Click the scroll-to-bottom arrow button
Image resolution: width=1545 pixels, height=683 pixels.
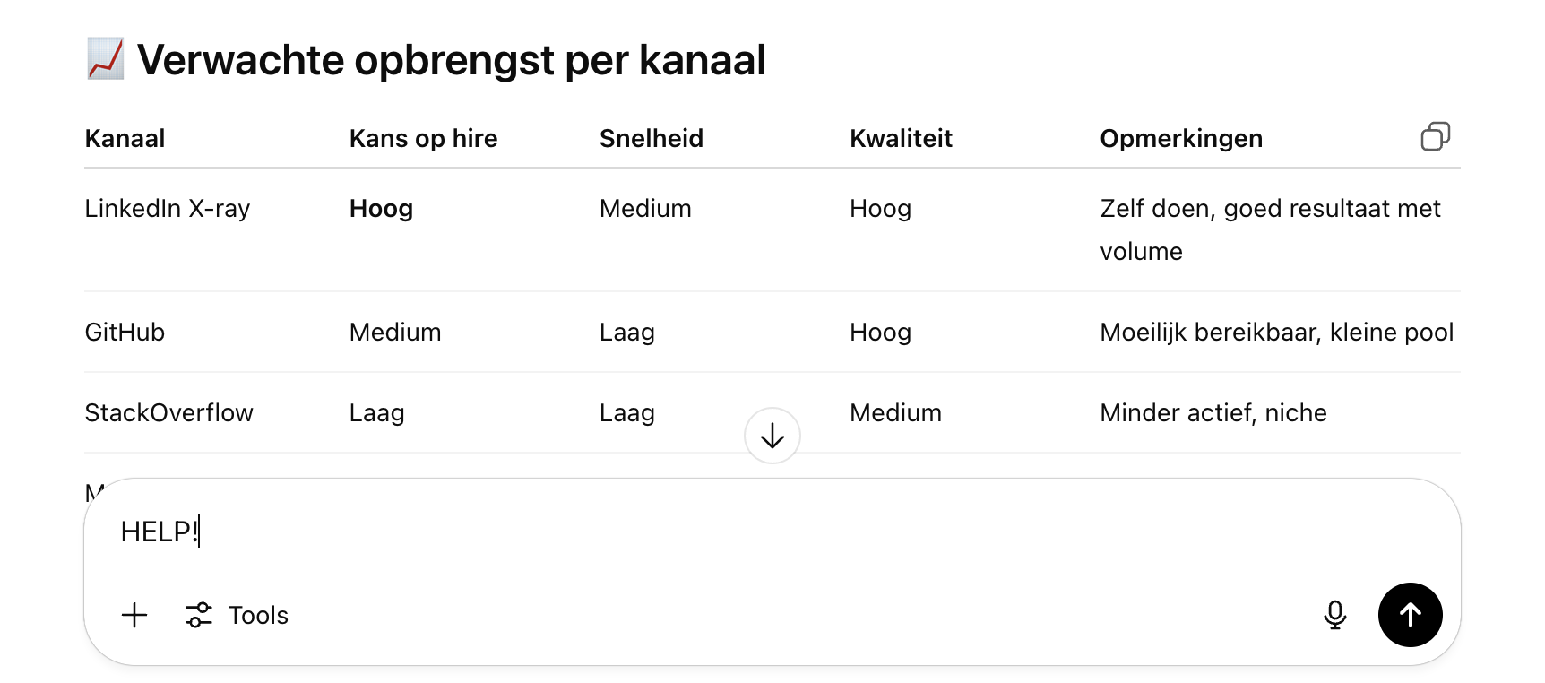[772, 437]
